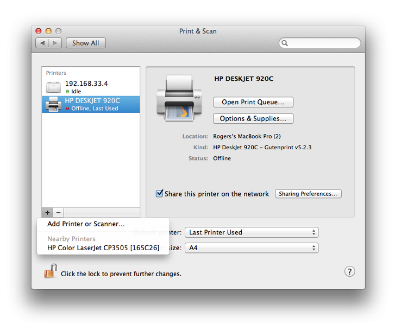Screen dimensions: 395x324
Task: Select HP DESKJET 920C printer row
Action: (x=91, y=104)
